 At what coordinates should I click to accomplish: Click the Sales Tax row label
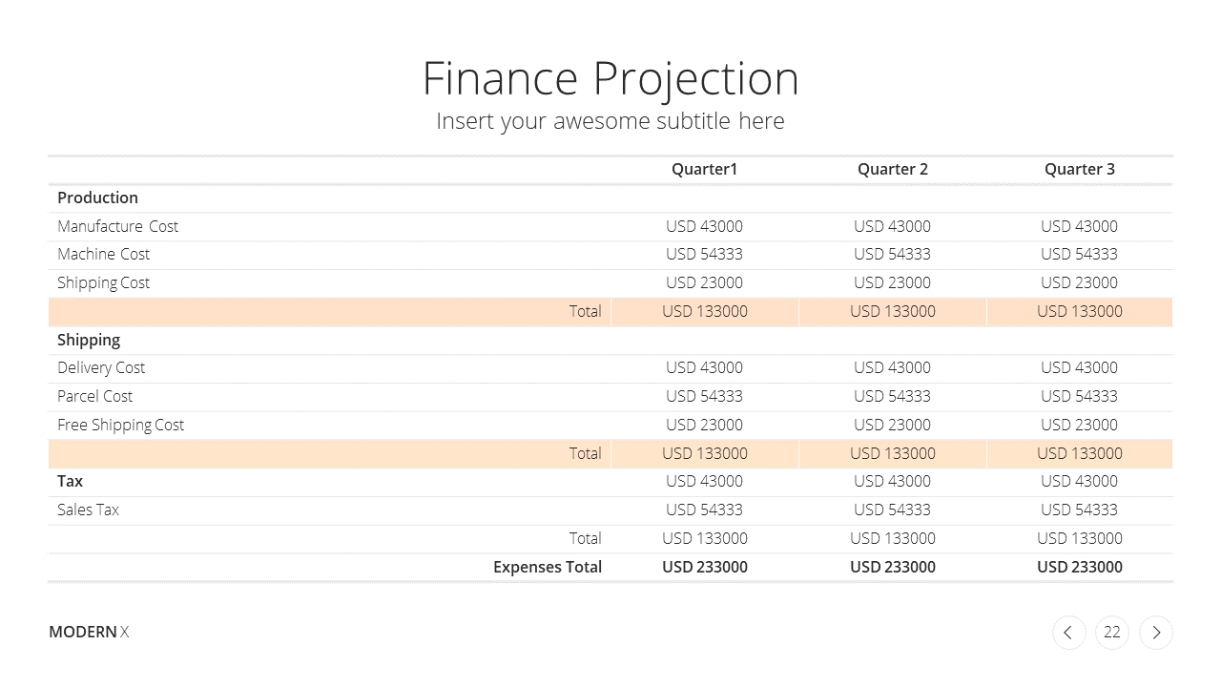89,510
